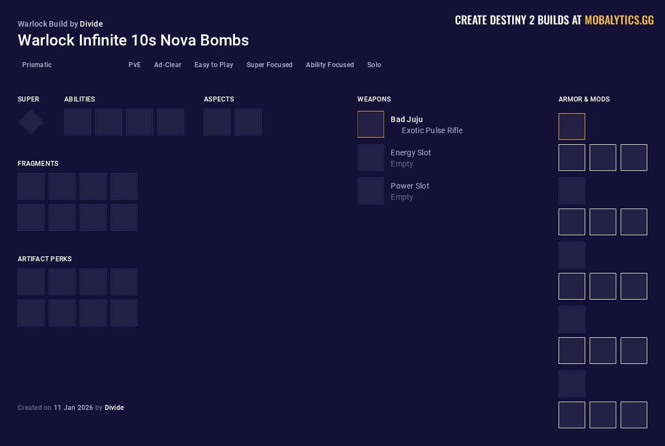
Task: Select the first Fragments slot
Action: [31, 186]
